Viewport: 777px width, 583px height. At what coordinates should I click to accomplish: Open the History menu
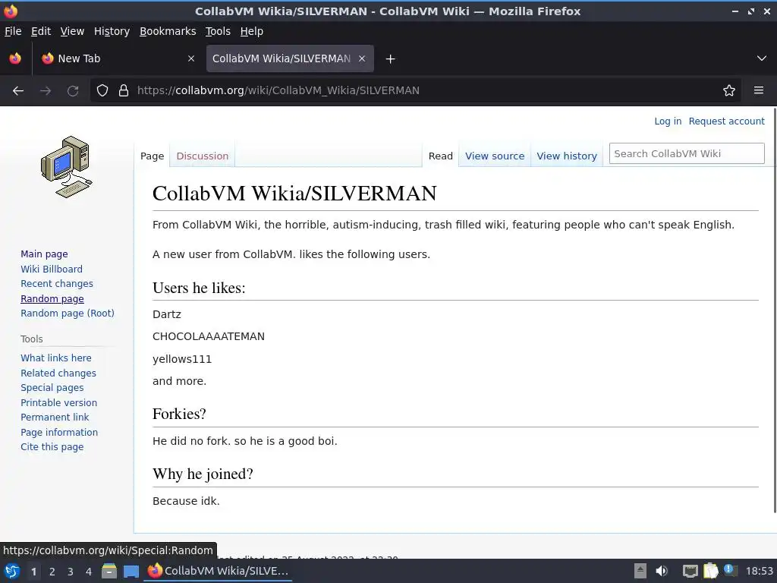(112, 31)
